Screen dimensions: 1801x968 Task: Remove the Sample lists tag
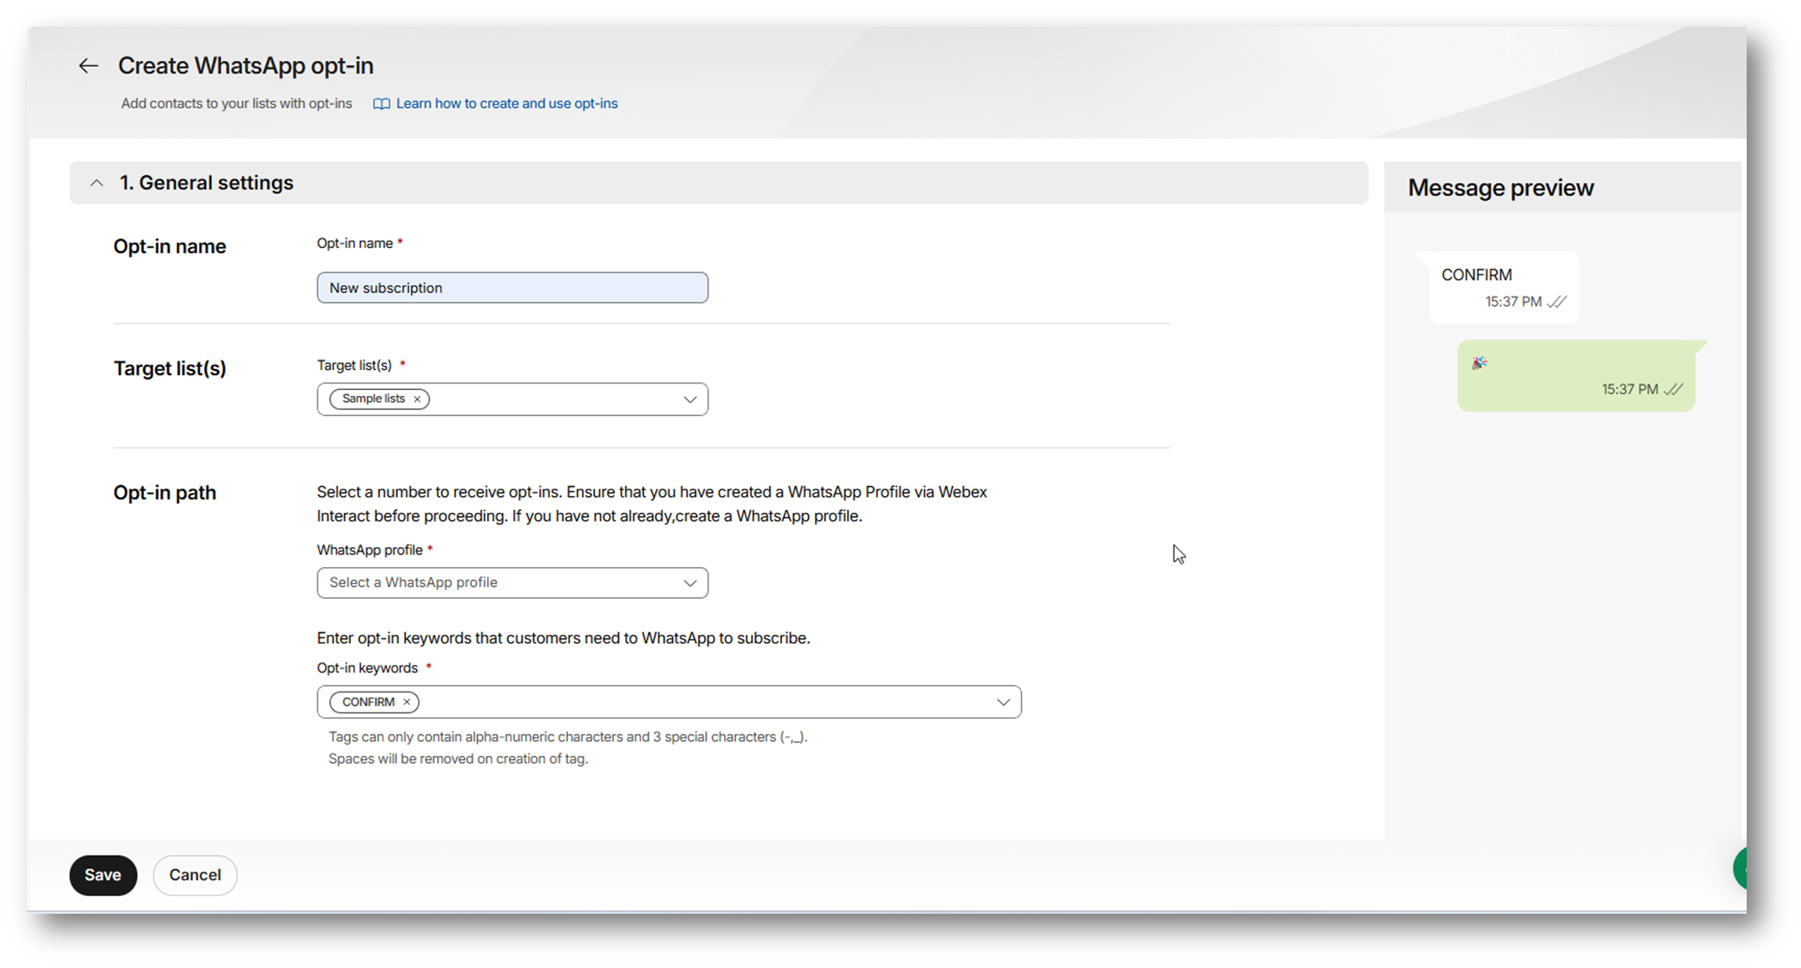pyautogui.click(x=417, y=399)
